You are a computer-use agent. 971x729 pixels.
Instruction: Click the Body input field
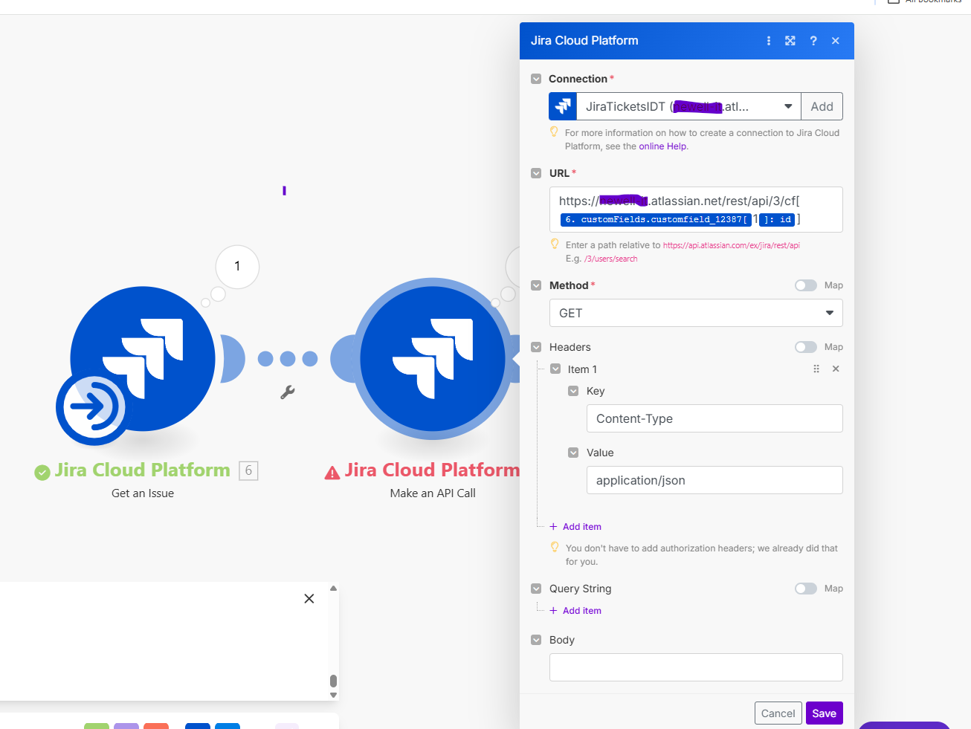point(696,667)
